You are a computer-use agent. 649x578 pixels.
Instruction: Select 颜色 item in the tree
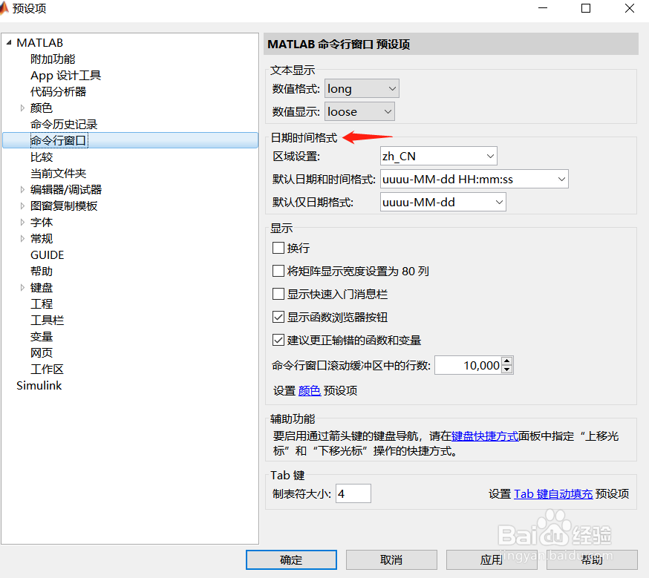coord(42,108)
